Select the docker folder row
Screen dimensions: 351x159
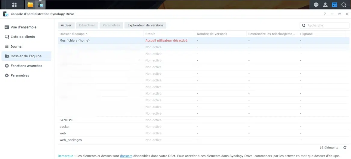tap(204, 127)
